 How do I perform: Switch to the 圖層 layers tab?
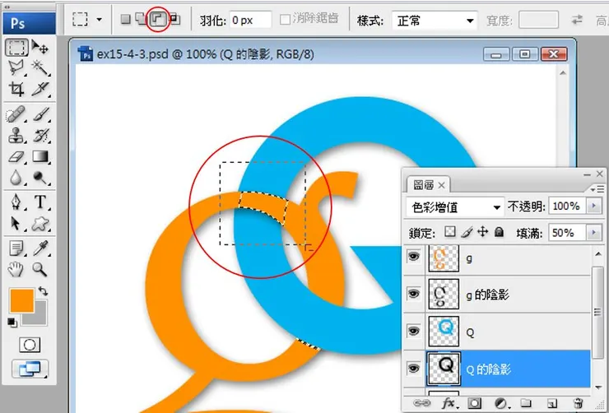click(x=423, y=185)
